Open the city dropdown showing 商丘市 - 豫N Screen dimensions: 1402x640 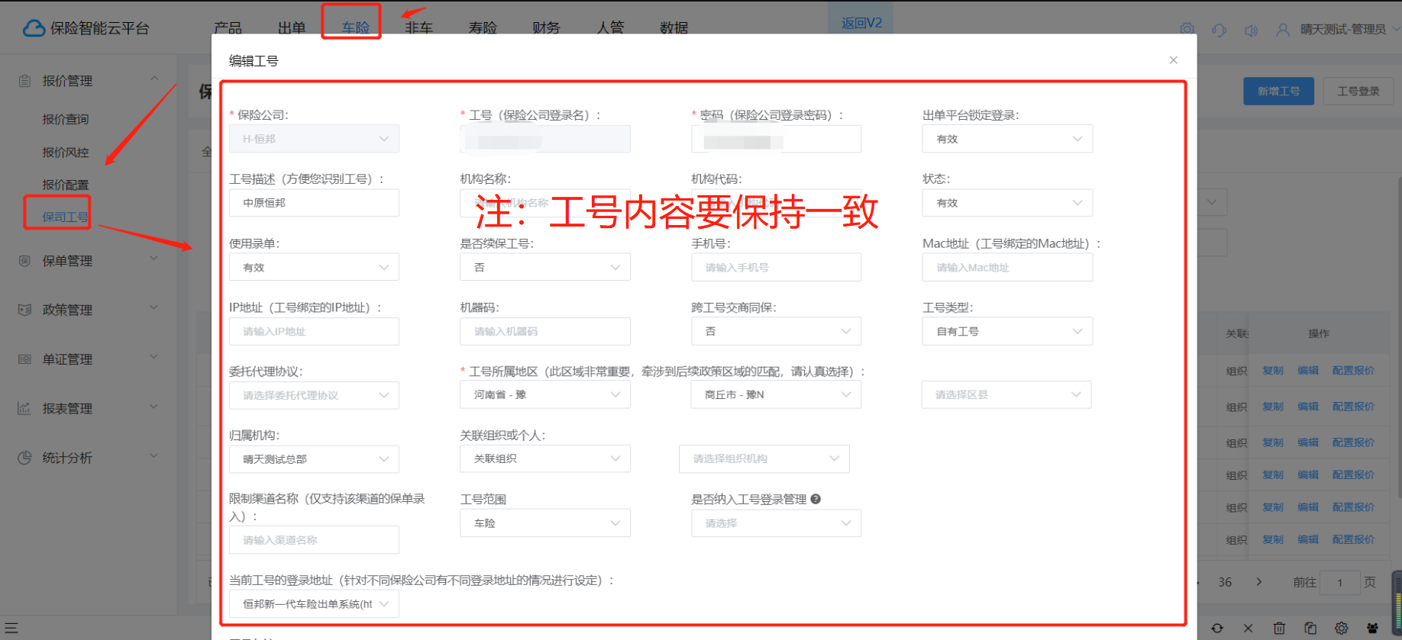(x=777, y=394)
